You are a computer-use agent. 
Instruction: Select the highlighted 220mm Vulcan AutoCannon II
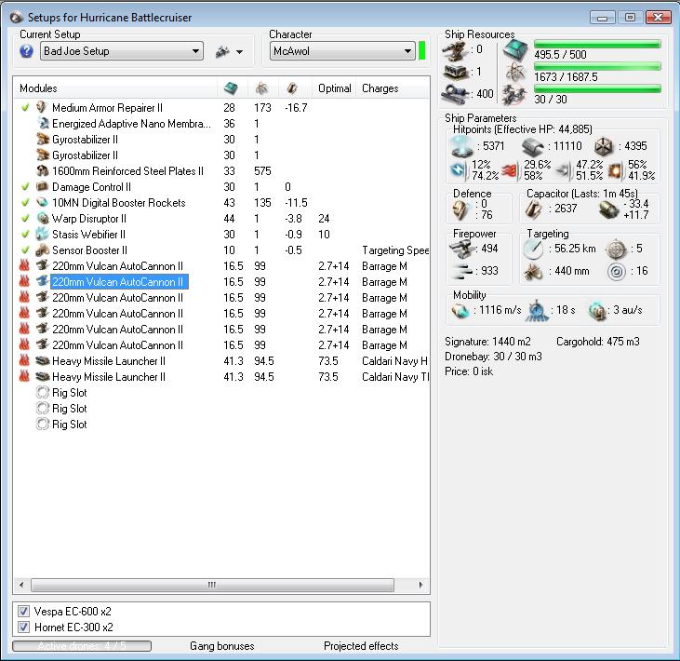click(x=119, y=282)
